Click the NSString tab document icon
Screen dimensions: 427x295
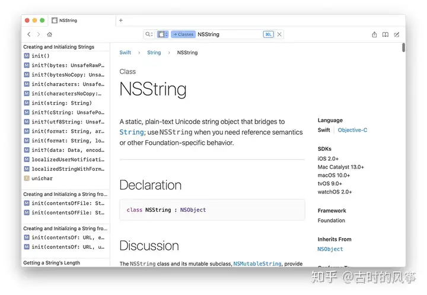[x=55, y=20]
